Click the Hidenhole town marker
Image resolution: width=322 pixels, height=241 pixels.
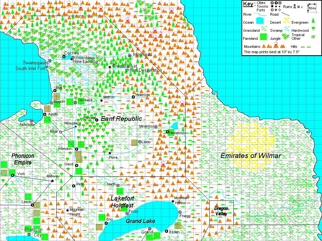coord(133,96)
